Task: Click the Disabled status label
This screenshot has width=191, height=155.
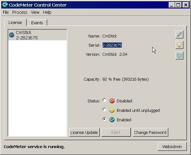Action: tap(124, 101)
